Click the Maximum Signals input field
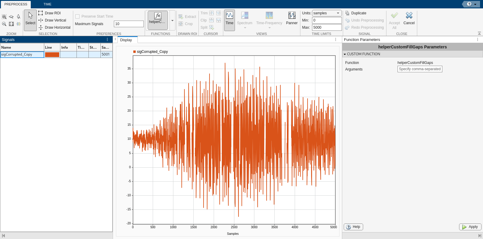 pos(129,24)
